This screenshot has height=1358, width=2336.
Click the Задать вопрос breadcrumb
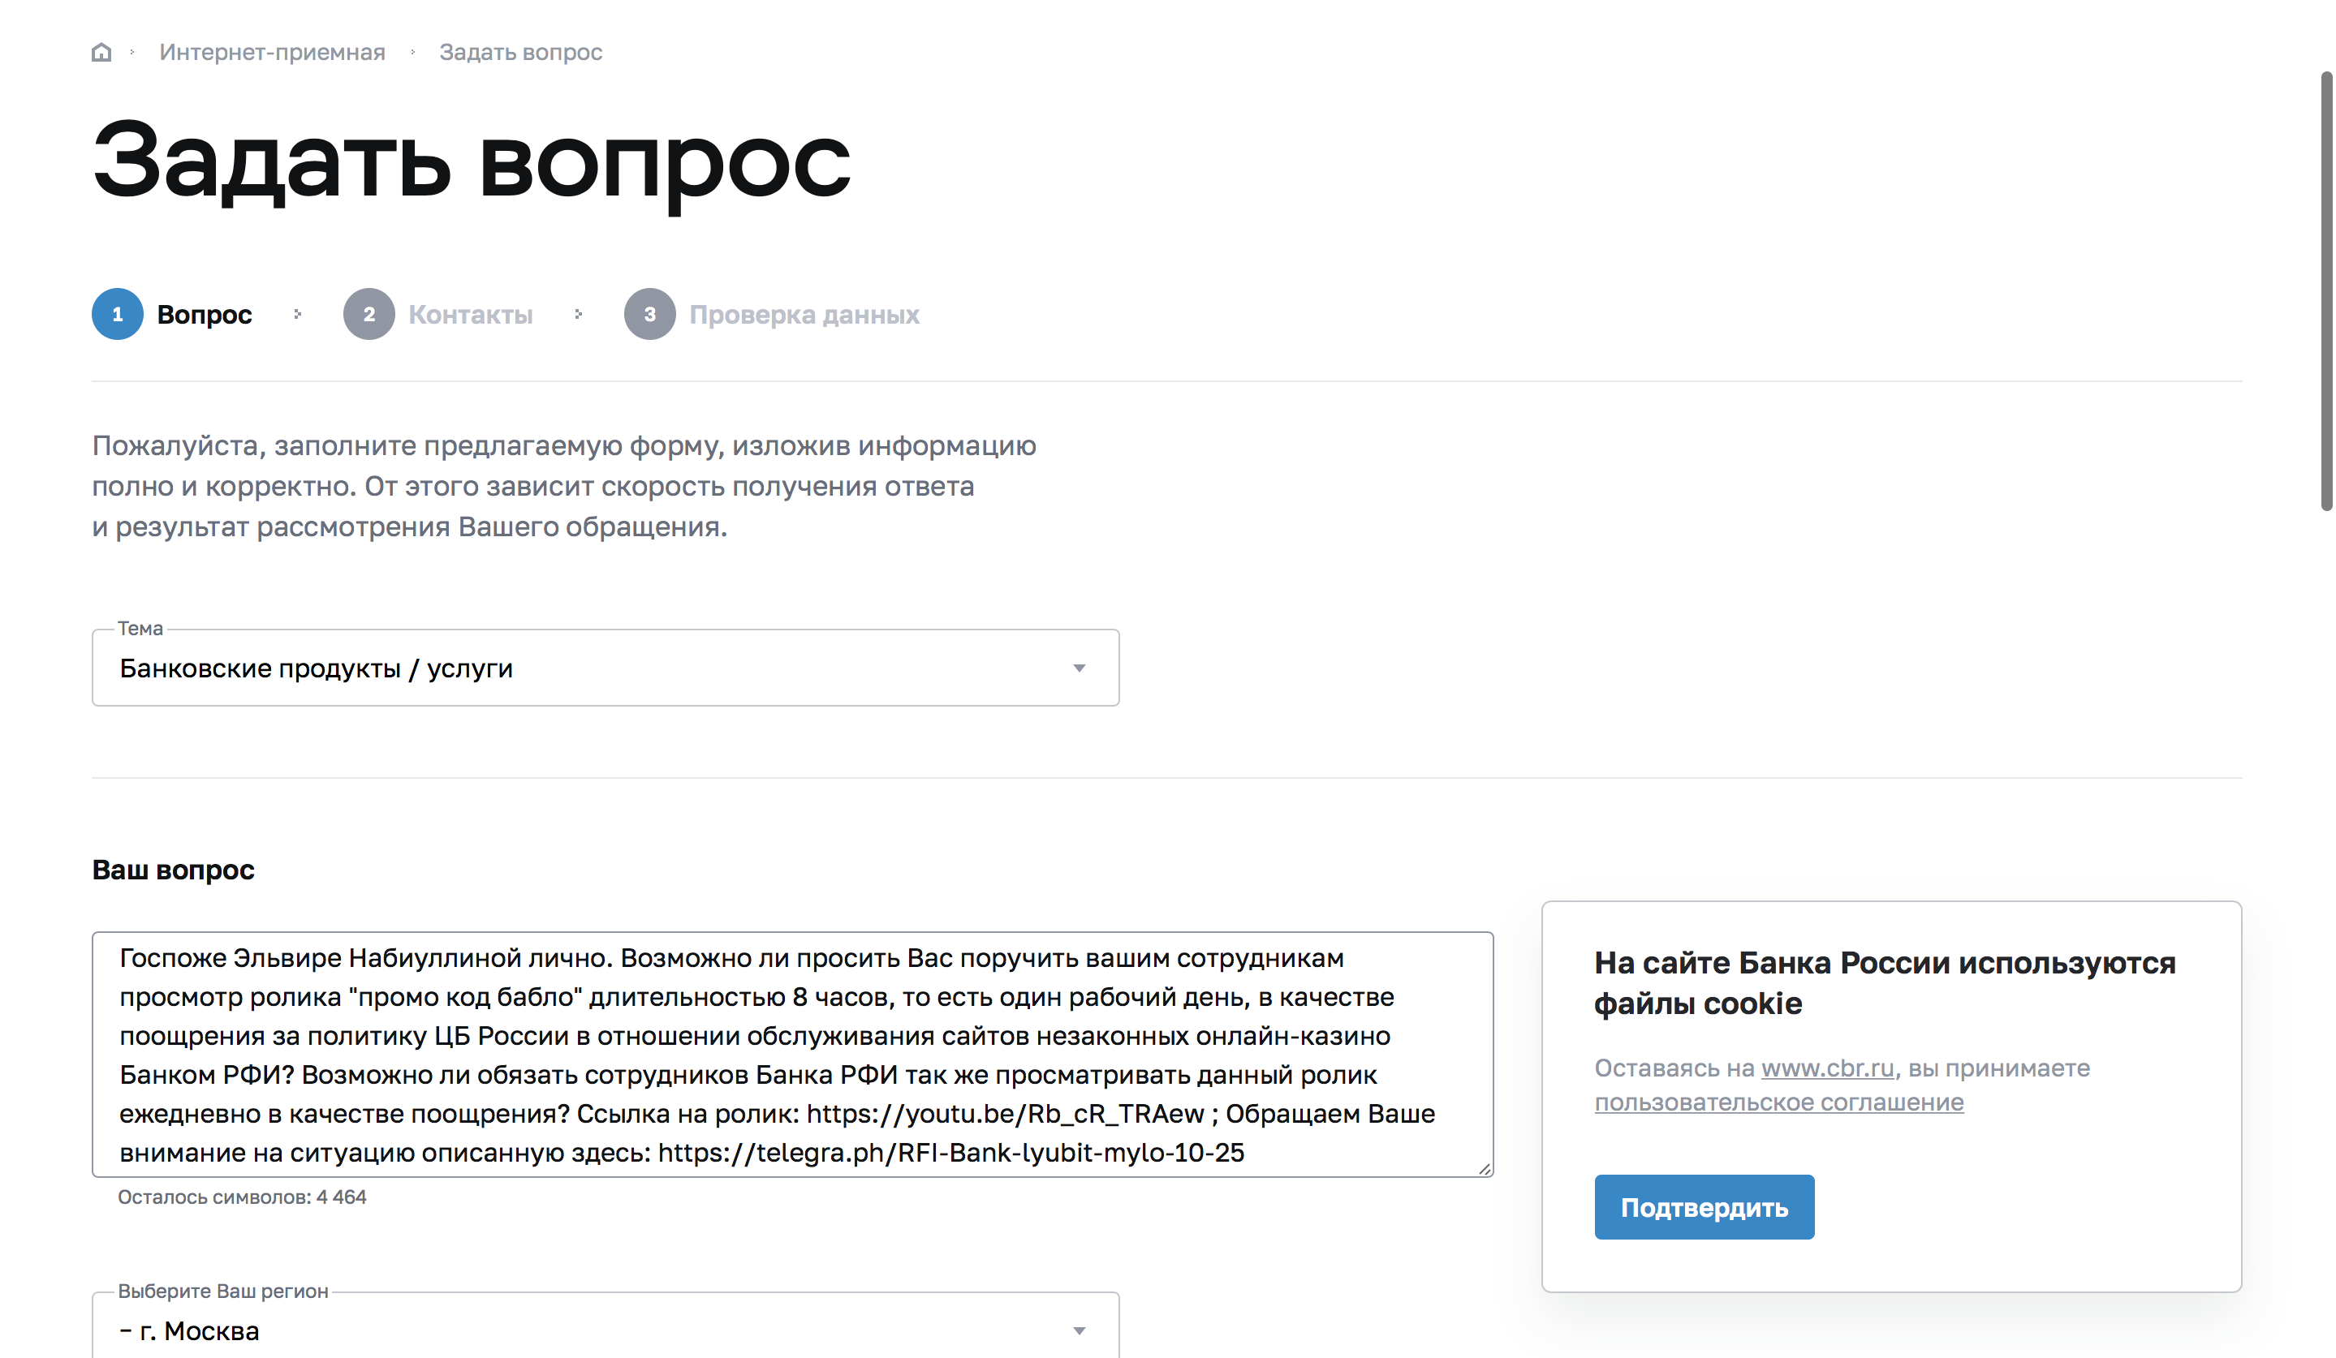pos(520,53)
